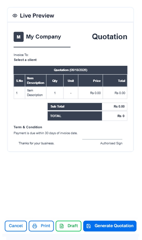Click the TOTAL row label
Viewport: 142px width, 240px height.
pyautogui.click(x=56, y=116)
